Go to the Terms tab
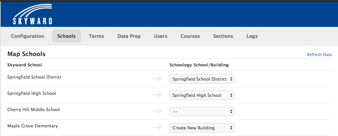This screenshot has height=136, width=338. click(x=96, y=36)
